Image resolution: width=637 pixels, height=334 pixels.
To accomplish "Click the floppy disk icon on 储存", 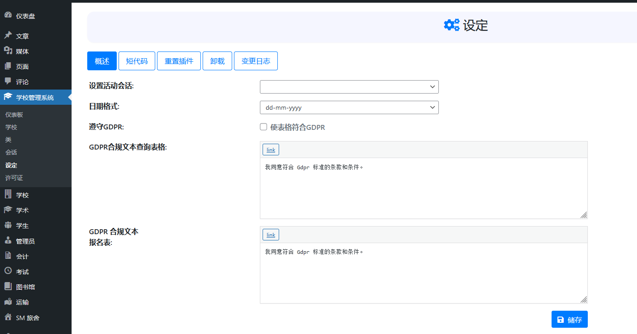I will (561, 320).
